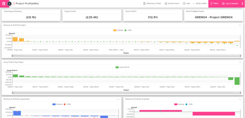
Task: Click info icon beside Project Profitability title
Action: click(x=14, y=4)
